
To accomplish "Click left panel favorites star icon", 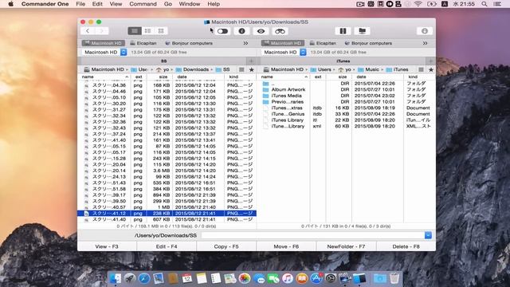I will click(252, 69).
